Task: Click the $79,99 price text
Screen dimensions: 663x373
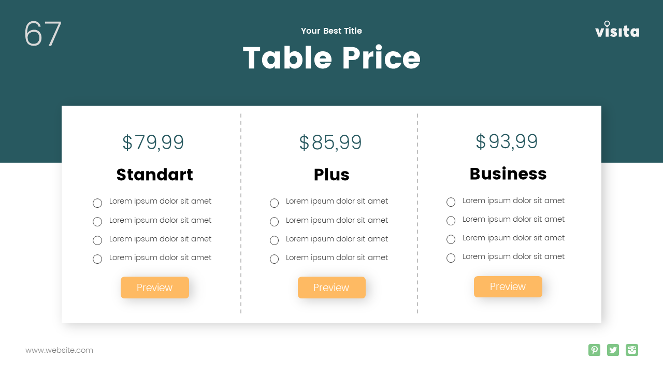Action: click(153, 142)
